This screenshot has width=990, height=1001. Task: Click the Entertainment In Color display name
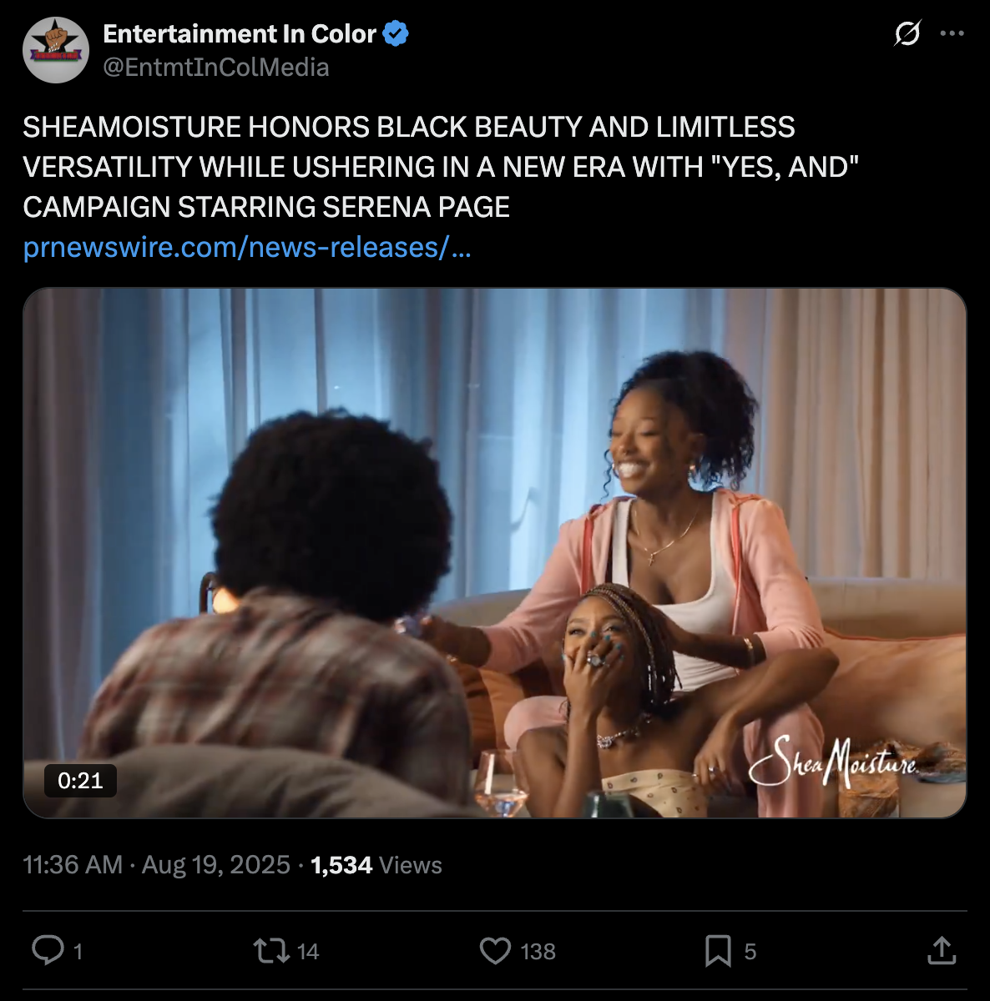[x=240, y=33]
